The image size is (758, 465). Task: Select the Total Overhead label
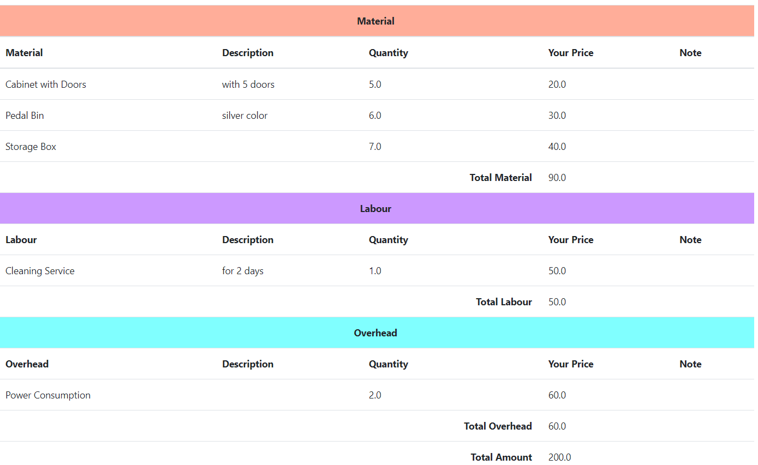pos(498,426)
